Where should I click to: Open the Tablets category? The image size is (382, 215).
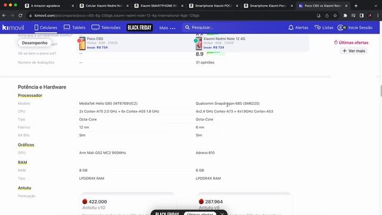coord(75,27)
